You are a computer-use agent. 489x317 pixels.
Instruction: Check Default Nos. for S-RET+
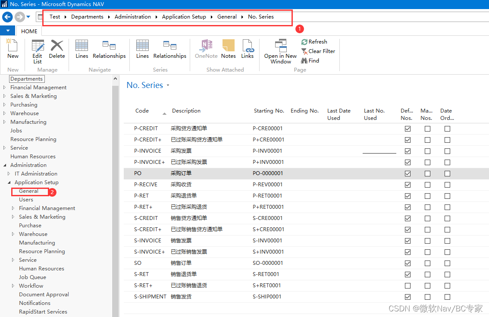coord(407,286)
